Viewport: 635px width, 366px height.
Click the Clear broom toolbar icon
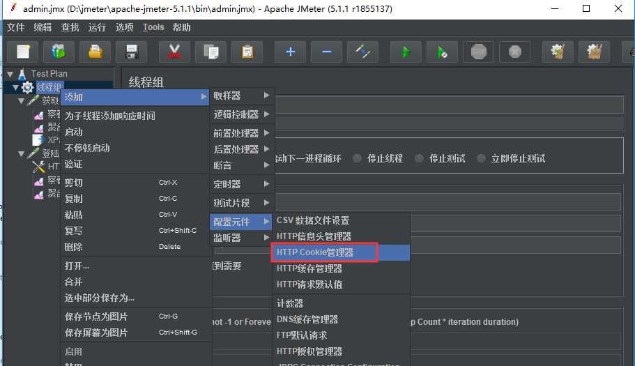[558, 52]
